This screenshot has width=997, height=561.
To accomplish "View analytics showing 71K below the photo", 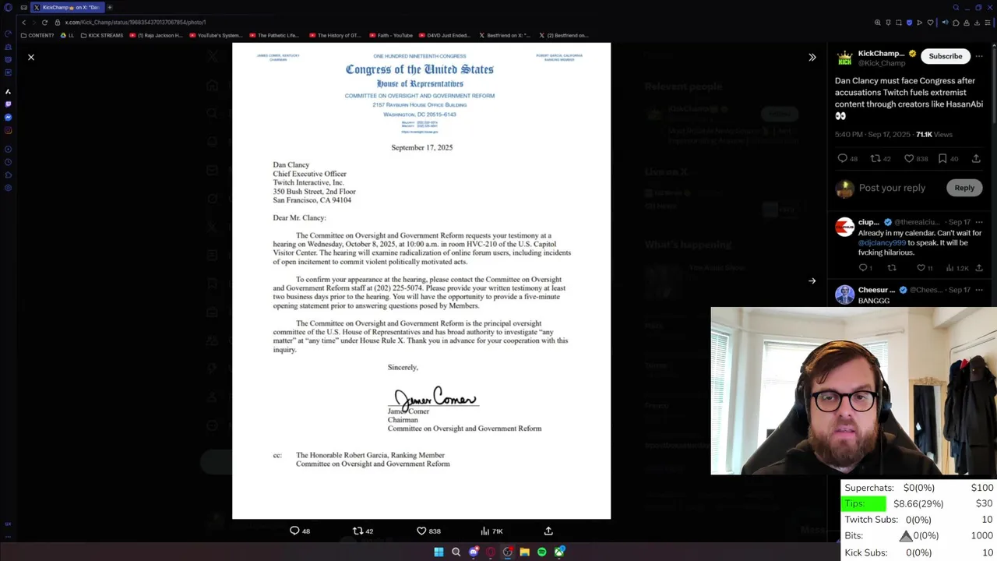I will pyautogui.click(x=491, y=531).
